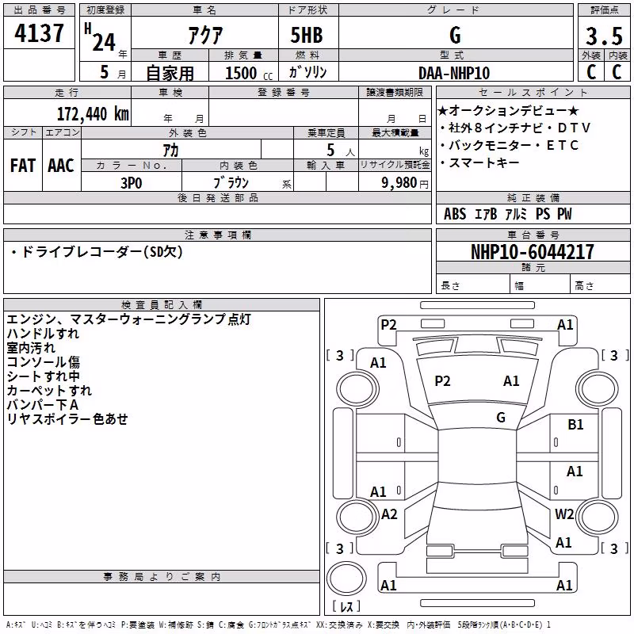Select アルミ in genuine equipment
Screen dimensions: 634x634
coord(517,214)
